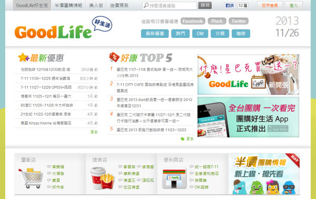Open the 全家便利商店 link
Screen dimensions: 316x199
pyautogui.click(x=207, y=173)
